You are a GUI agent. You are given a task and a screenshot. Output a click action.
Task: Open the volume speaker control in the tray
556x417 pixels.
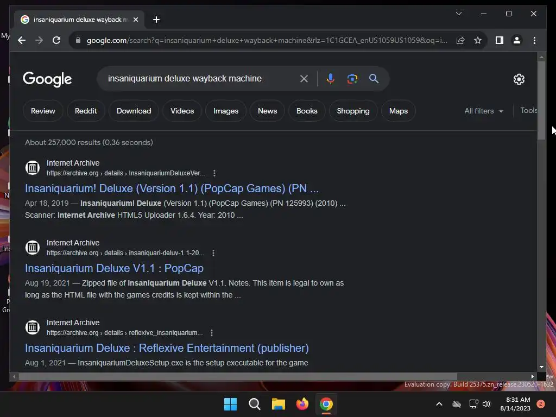(x=486, y=404)
